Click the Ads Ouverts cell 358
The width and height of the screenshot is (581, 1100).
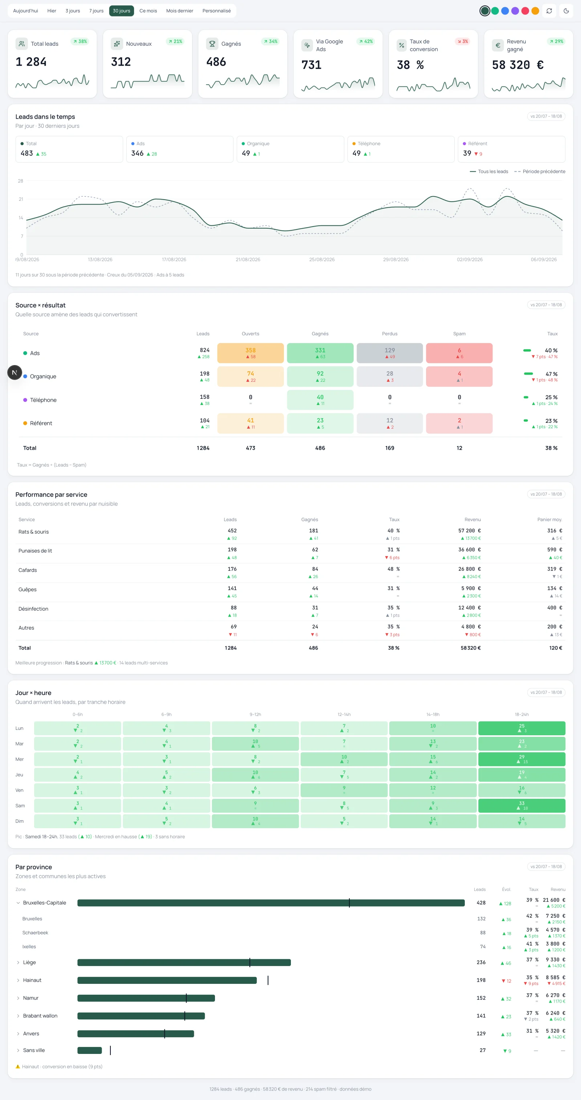[x=250, y=353]
